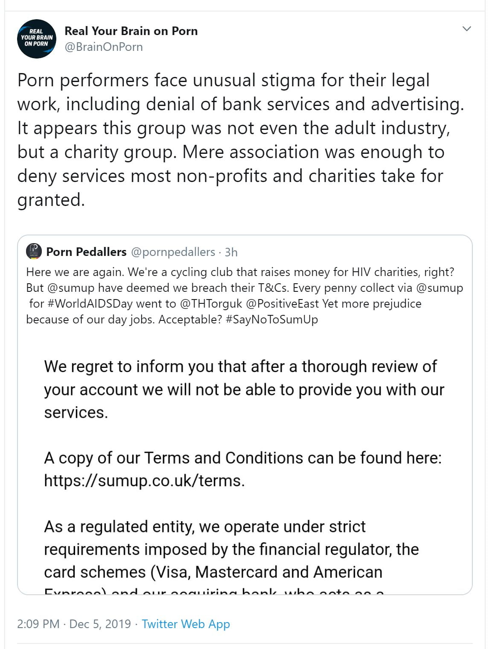Open the Porn Pedallers quoted author name
492x649 pixels.
click(86, 252)
